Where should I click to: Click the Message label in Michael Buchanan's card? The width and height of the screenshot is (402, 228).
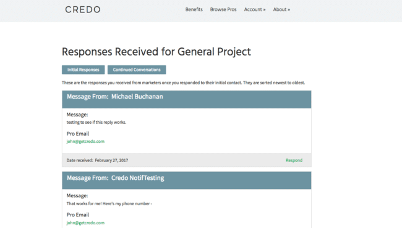pos(77,115)
